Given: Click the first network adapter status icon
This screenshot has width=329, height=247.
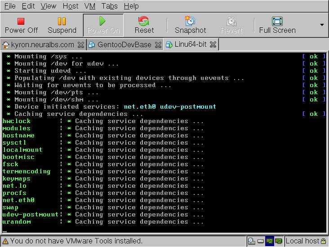Looking at the screenshot, I should pyautogui.click(x=269, y=241).
